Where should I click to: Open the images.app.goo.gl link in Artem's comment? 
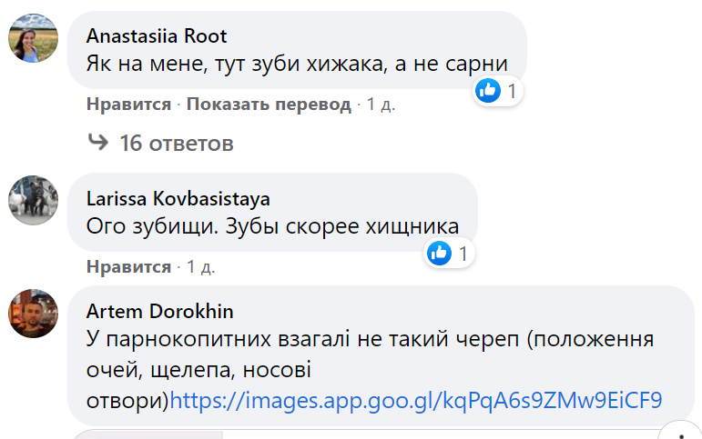[x=416, y=400]
